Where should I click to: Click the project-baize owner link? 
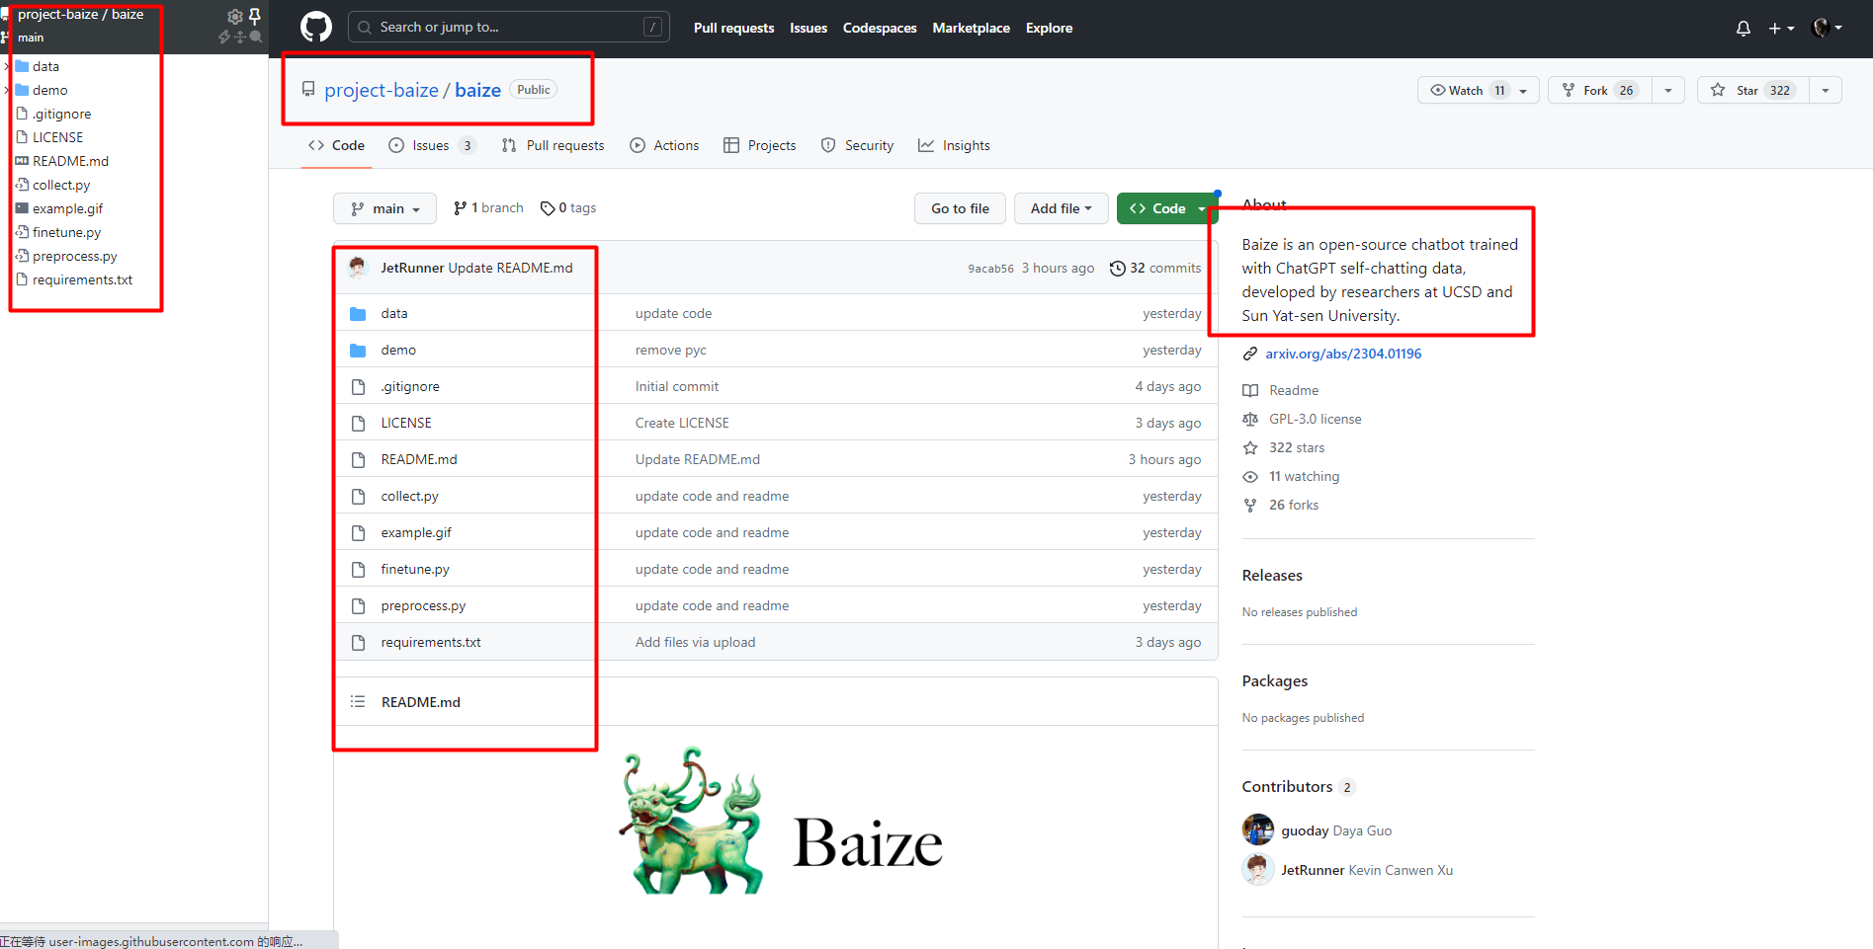pyautogui.click(x=382, y=90)
